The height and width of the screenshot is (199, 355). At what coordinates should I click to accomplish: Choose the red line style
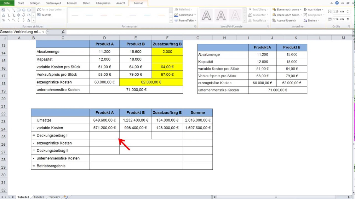tap(104, 15)
